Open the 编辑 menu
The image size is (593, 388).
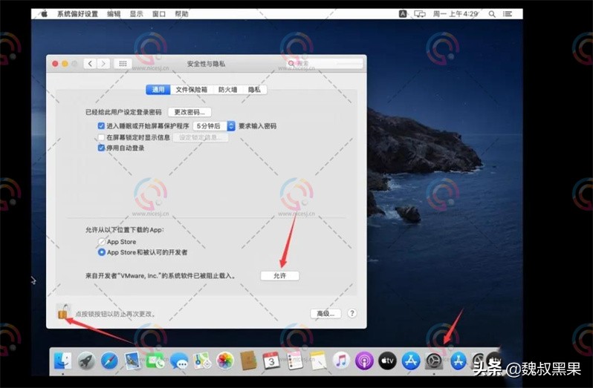pos(114,14)
